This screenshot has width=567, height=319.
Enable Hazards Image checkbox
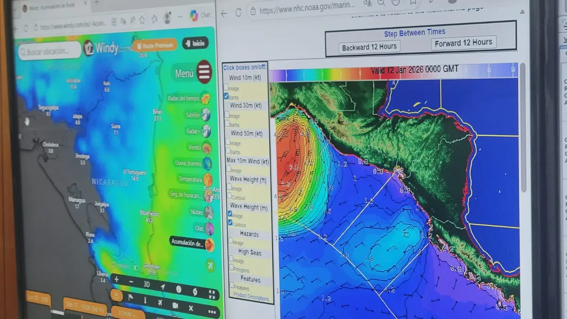(231, 241)
